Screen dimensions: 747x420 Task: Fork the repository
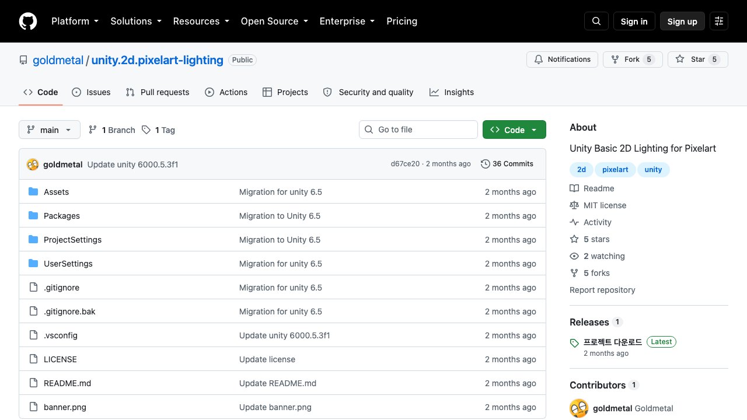coord(633,60)
